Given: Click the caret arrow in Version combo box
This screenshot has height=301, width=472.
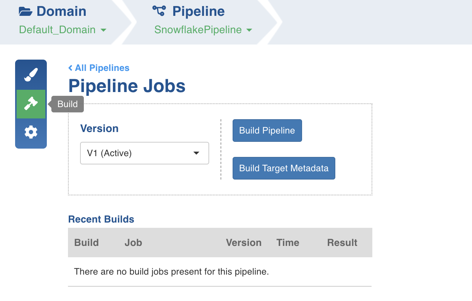Looking at the screenshot, I should [196, 153].
